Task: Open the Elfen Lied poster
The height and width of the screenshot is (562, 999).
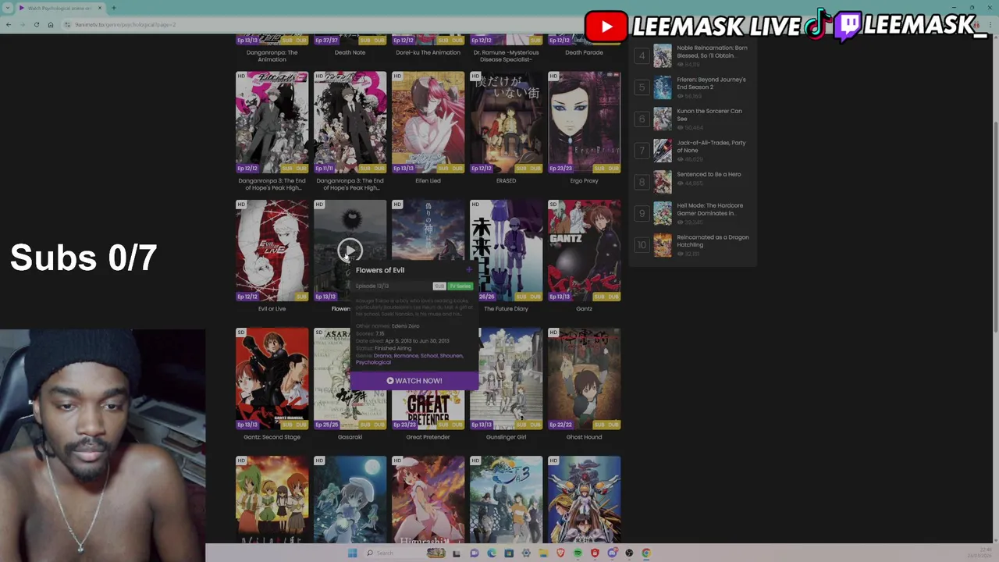Action: (428, 122)
